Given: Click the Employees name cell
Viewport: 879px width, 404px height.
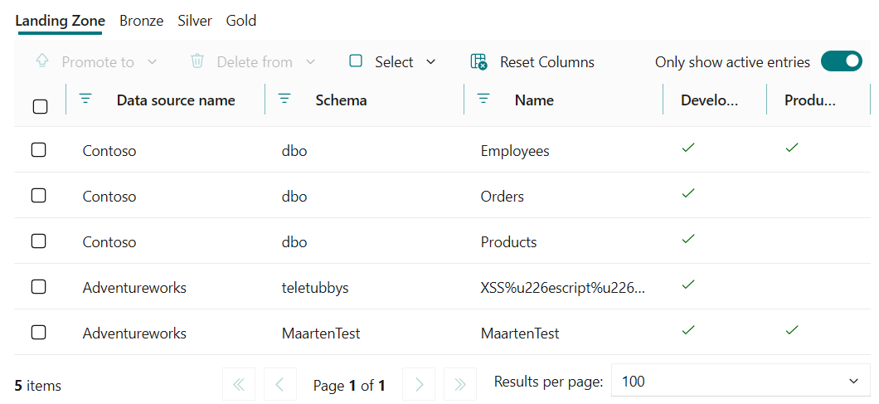Looking at the screenshot, I should [x=515, y=151].
